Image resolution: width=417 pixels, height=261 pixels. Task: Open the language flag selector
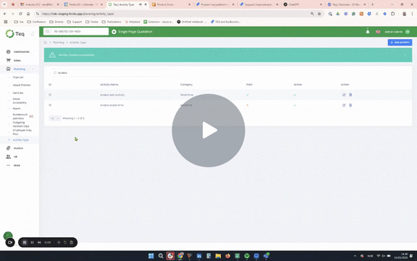click(378, 32)
